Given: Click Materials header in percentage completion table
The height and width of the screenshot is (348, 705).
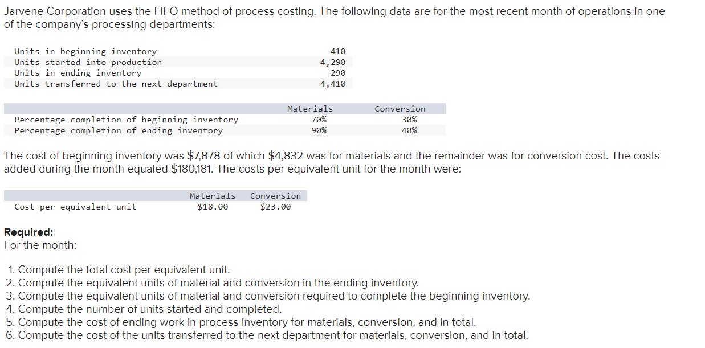Looking at the screenshot, I should click(310, 109).
